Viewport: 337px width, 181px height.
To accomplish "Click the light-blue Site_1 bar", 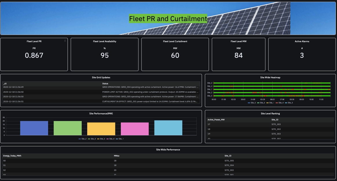I will (168, 128).
